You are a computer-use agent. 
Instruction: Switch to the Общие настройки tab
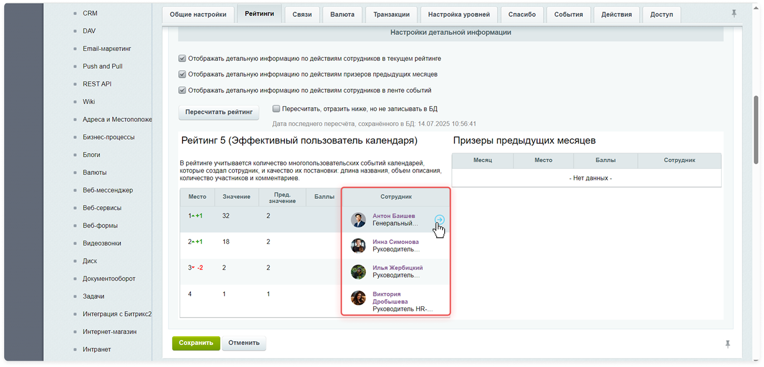coord(198,15)
